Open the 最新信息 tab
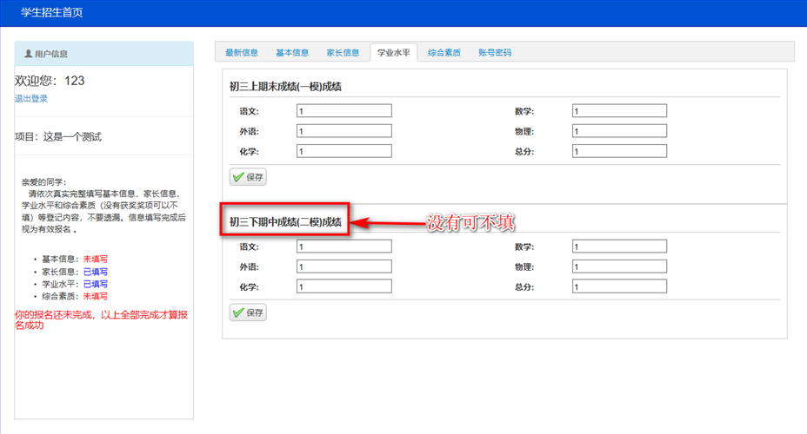The width and height of the screenshot is (807, 434). pos(242,53)
